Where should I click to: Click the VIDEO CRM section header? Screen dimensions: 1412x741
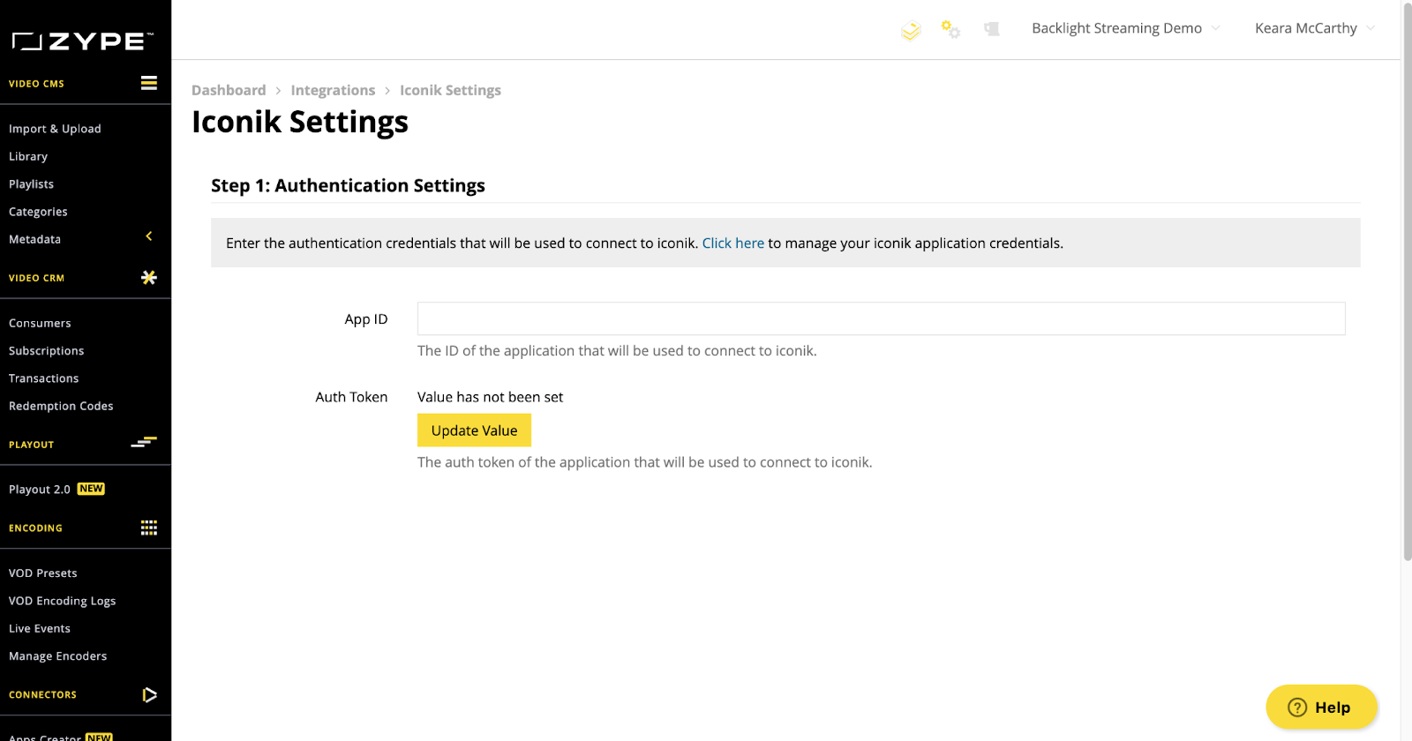[x=36, y=278]
